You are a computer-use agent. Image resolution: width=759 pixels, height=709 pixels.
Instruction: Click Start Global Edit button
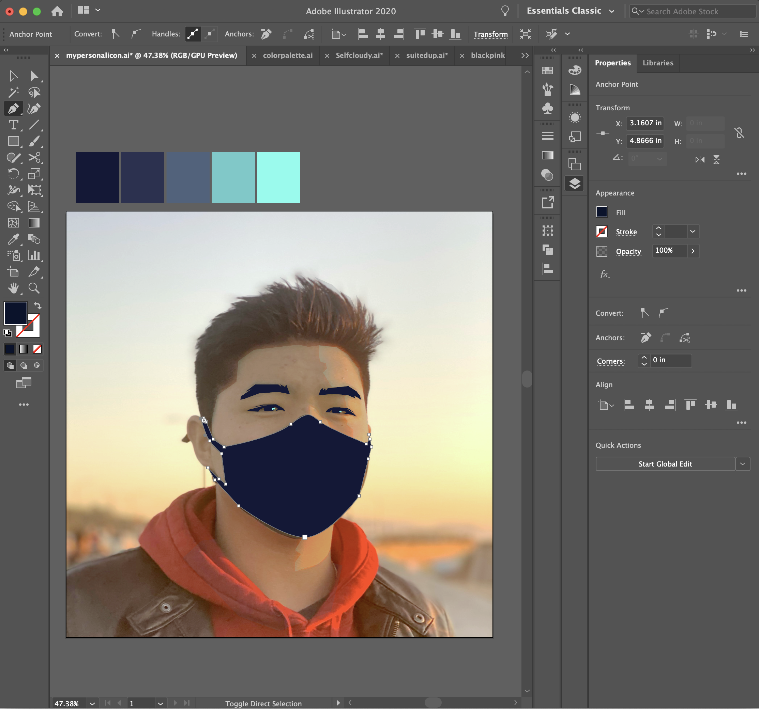click(665, 464)
